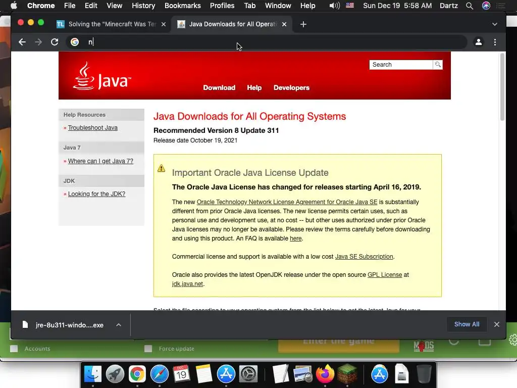Viewport: 517px width, 388px height.
Task: Click the Java site search magnifier
Action: click(438, 65)
